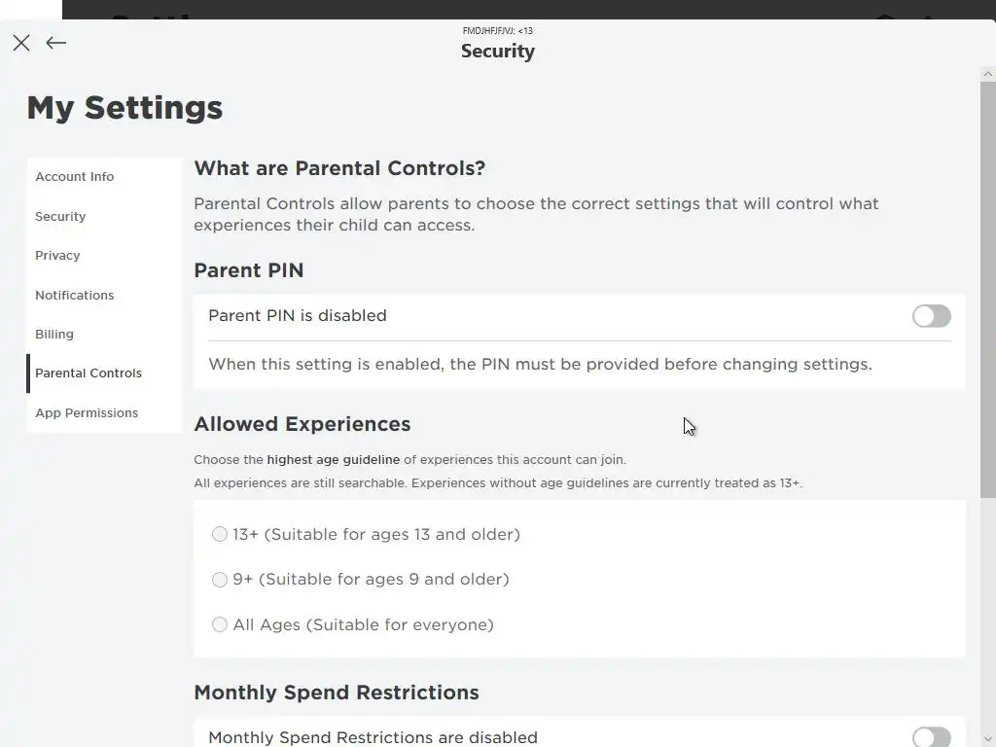996x747 pixels.
Task: Select the 13+ age guideline option
Action: coord(220,534)
